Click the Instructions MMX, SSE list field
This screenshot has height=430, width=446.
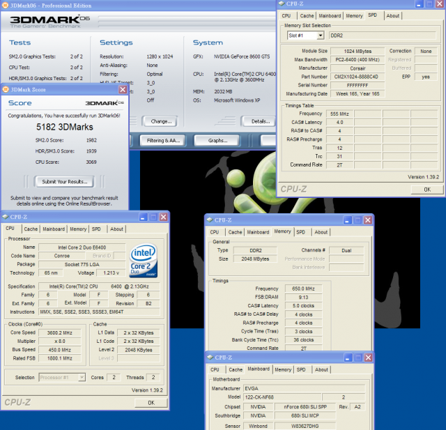99,312
